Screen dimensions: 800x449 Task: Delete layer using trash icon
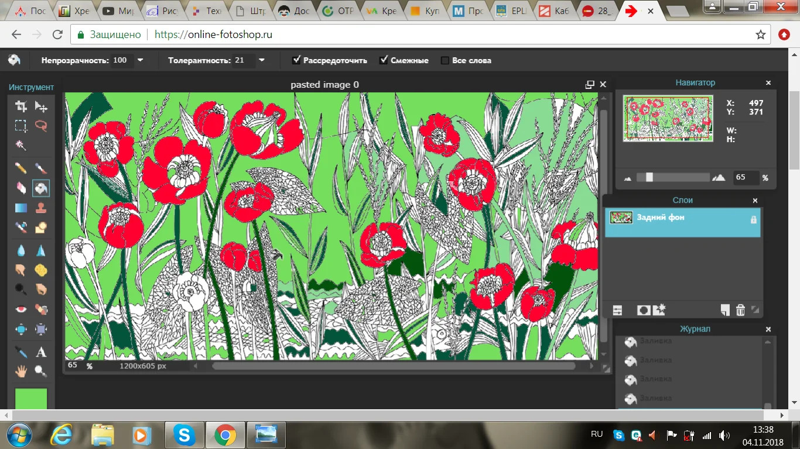[740, 310]
